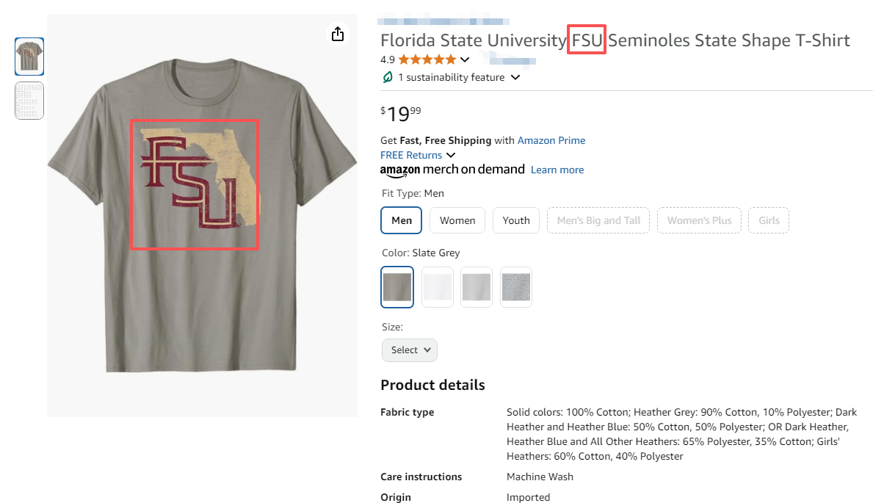Open the Size Select dropdown
The height and width of the screenshot is (503, 873).
point(410,350)
